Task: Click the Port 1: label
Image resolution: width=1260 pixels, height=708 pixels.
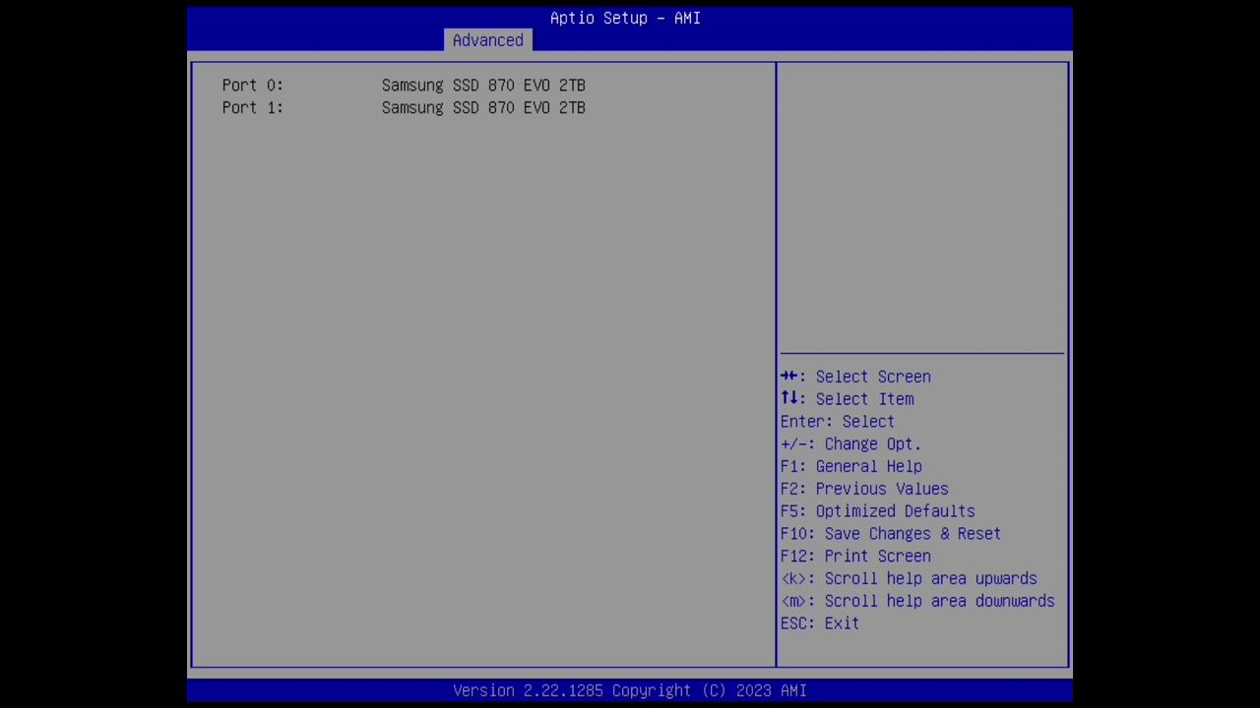Action: click(x=253, y=108)
